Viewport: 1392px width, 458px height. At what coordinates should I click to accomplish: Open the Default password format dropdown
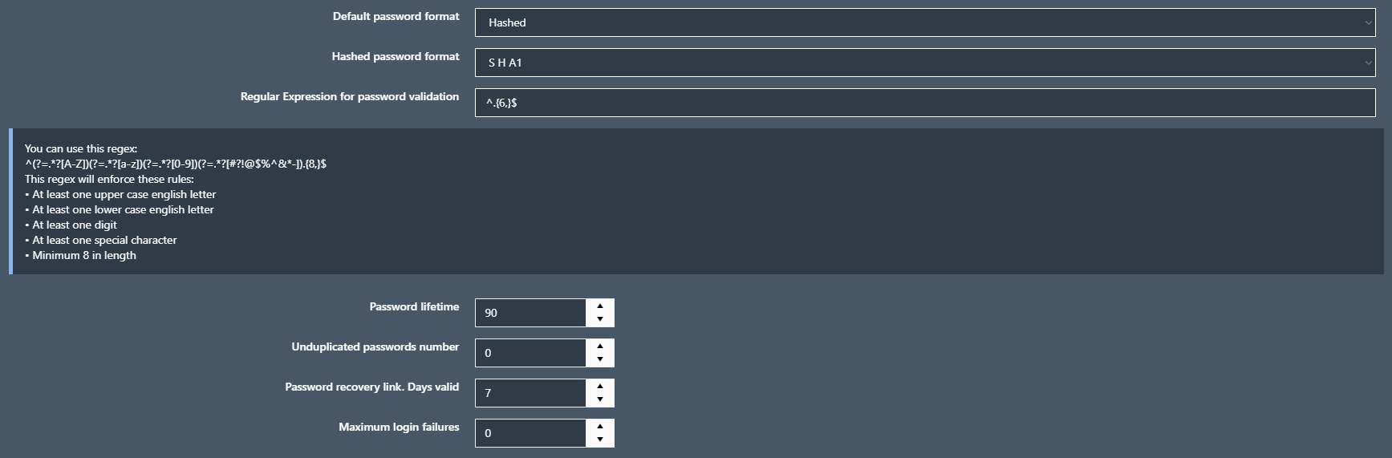925,22
